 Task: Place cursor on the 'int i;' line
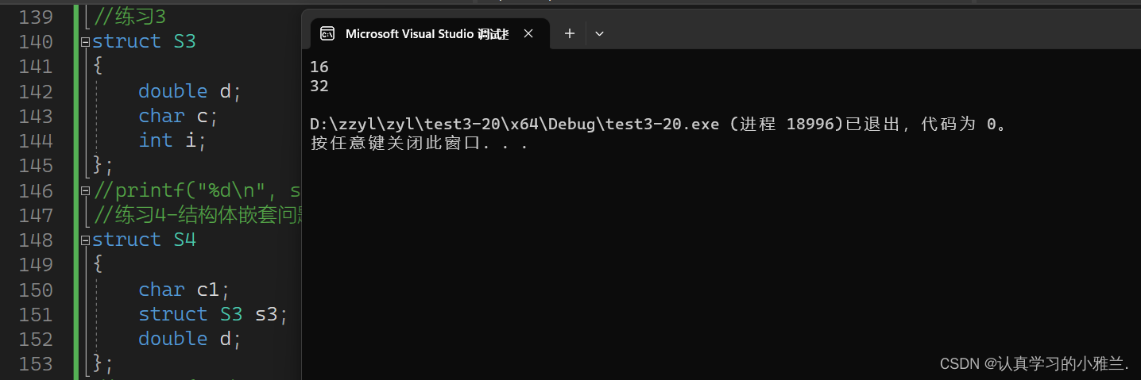point(172,140)
